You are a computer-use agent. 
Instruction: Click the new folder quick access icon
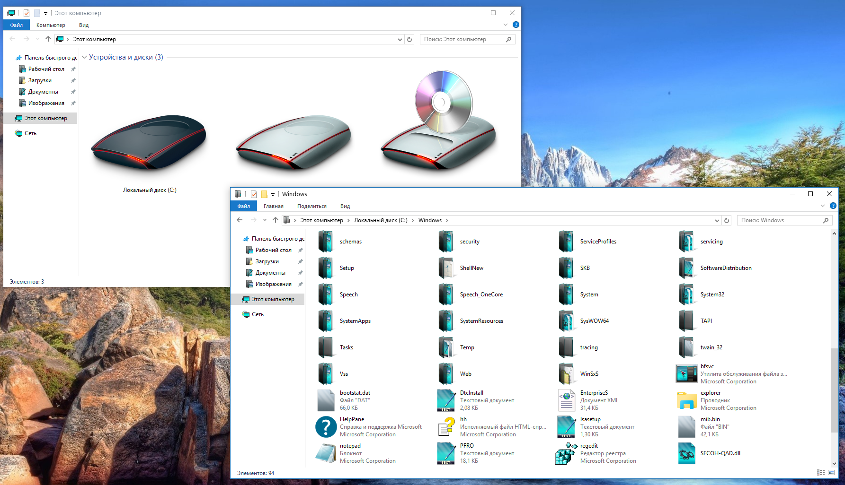tap(265, 194)
